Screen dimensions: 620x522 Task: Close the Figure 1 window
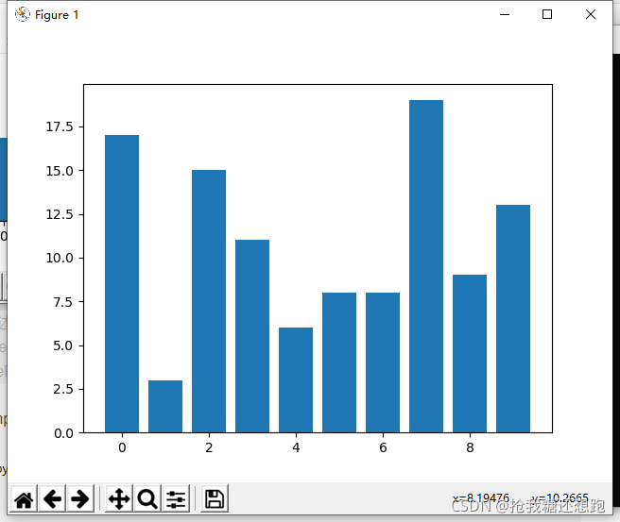591,14
